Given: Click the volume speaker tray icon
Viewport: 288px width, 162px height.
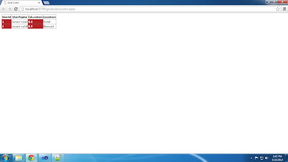Looking at the screenshot, I should 267,158.
